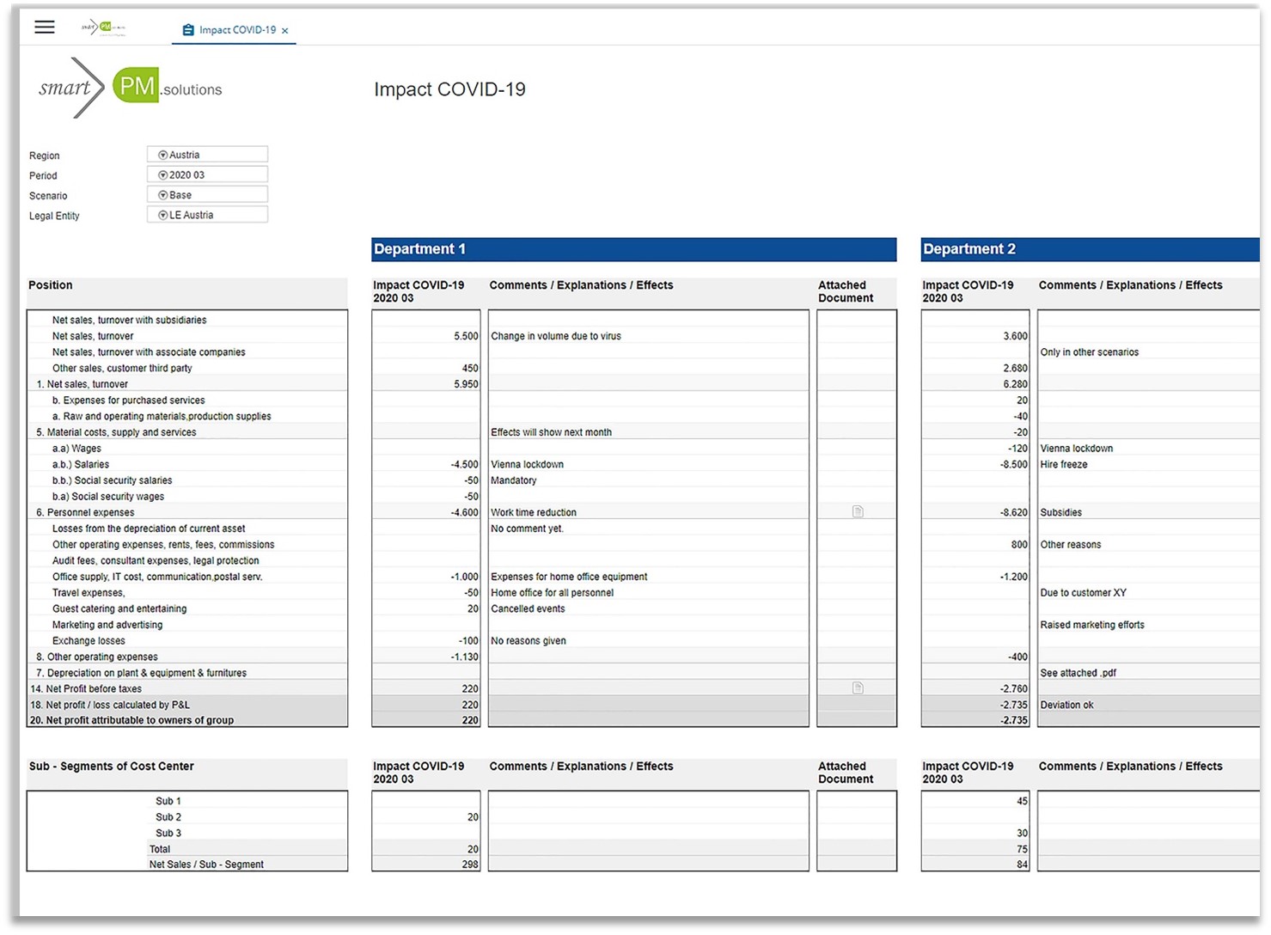Viewport: 1271px width, 935px height.
Task: Expand the Scenario dropdown set to Base
Action: point(207,195)
